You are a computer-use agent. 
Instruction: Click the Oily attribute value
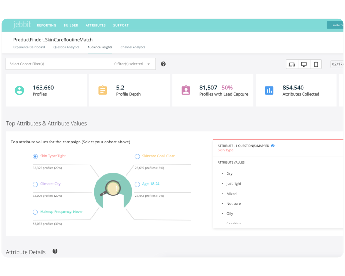[x=230, y=213]
